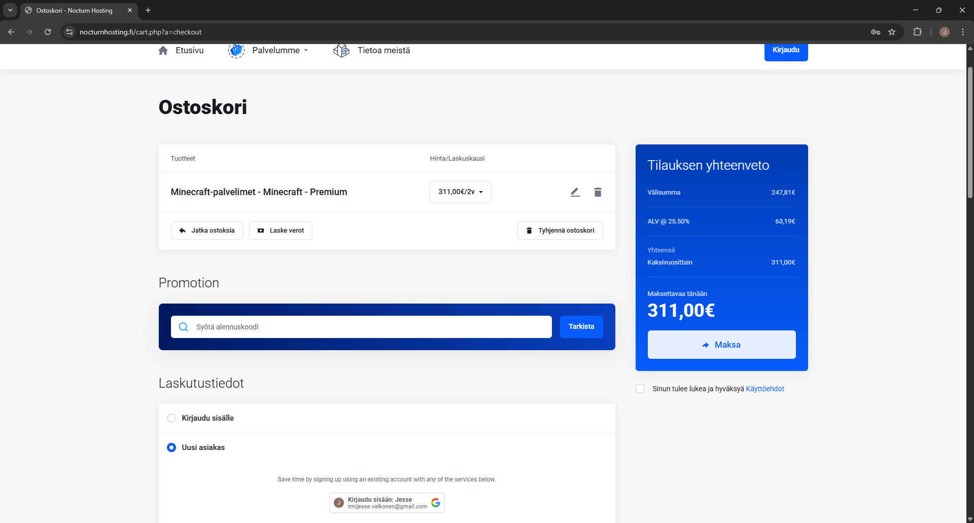This screenshot has width=974, height=523.
Task: Switch to the Ostoskori - Nocturn Hosting tab
Action: point(75,10)
